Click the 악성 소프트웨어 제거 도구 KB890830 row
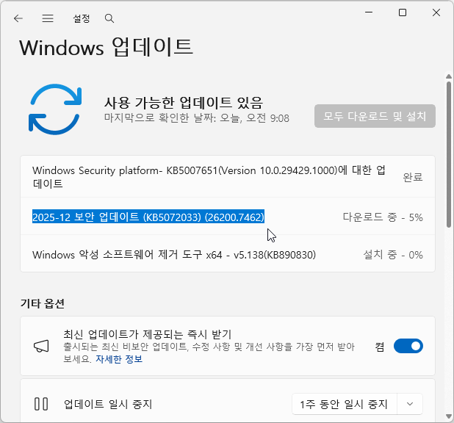Image resolution: width=454 pixels, height=423 pixels. pos(228,255)
